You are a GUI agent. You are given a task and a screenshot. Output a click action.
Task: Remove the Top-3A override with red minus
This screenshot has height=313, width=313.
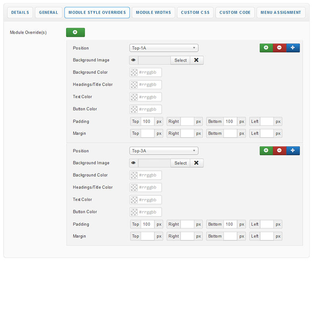click(x=279, y=151)
